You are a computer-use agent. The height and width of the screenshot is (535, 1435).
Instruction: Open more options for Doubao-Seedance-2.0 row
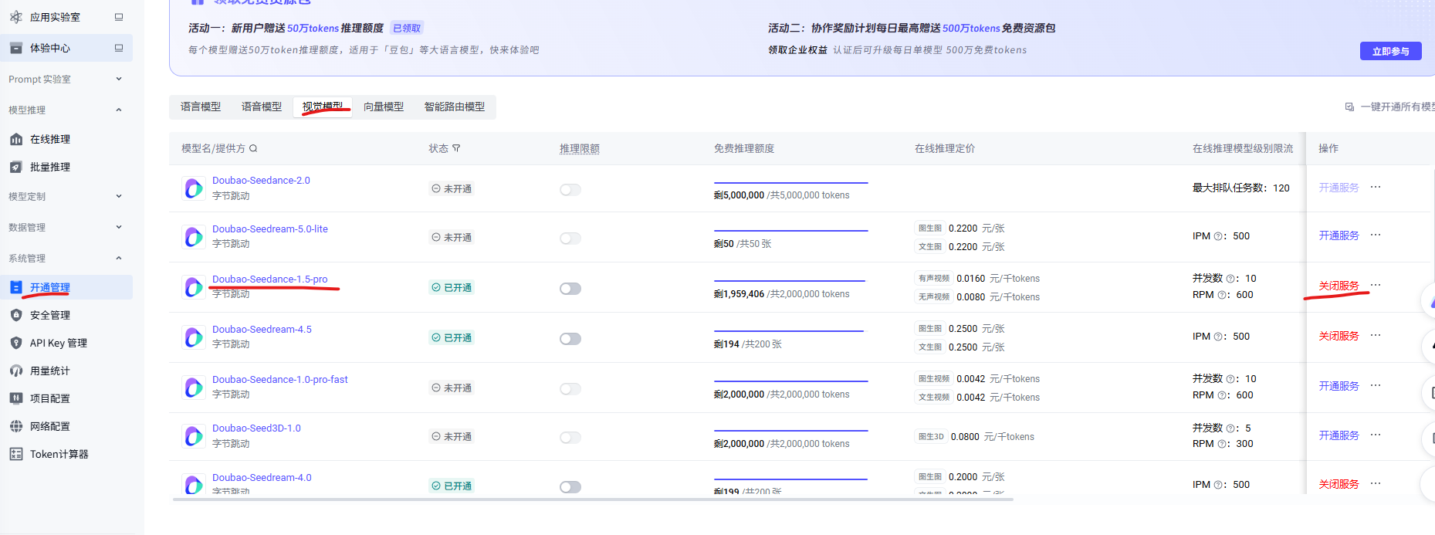click(x=1376, y=187)
